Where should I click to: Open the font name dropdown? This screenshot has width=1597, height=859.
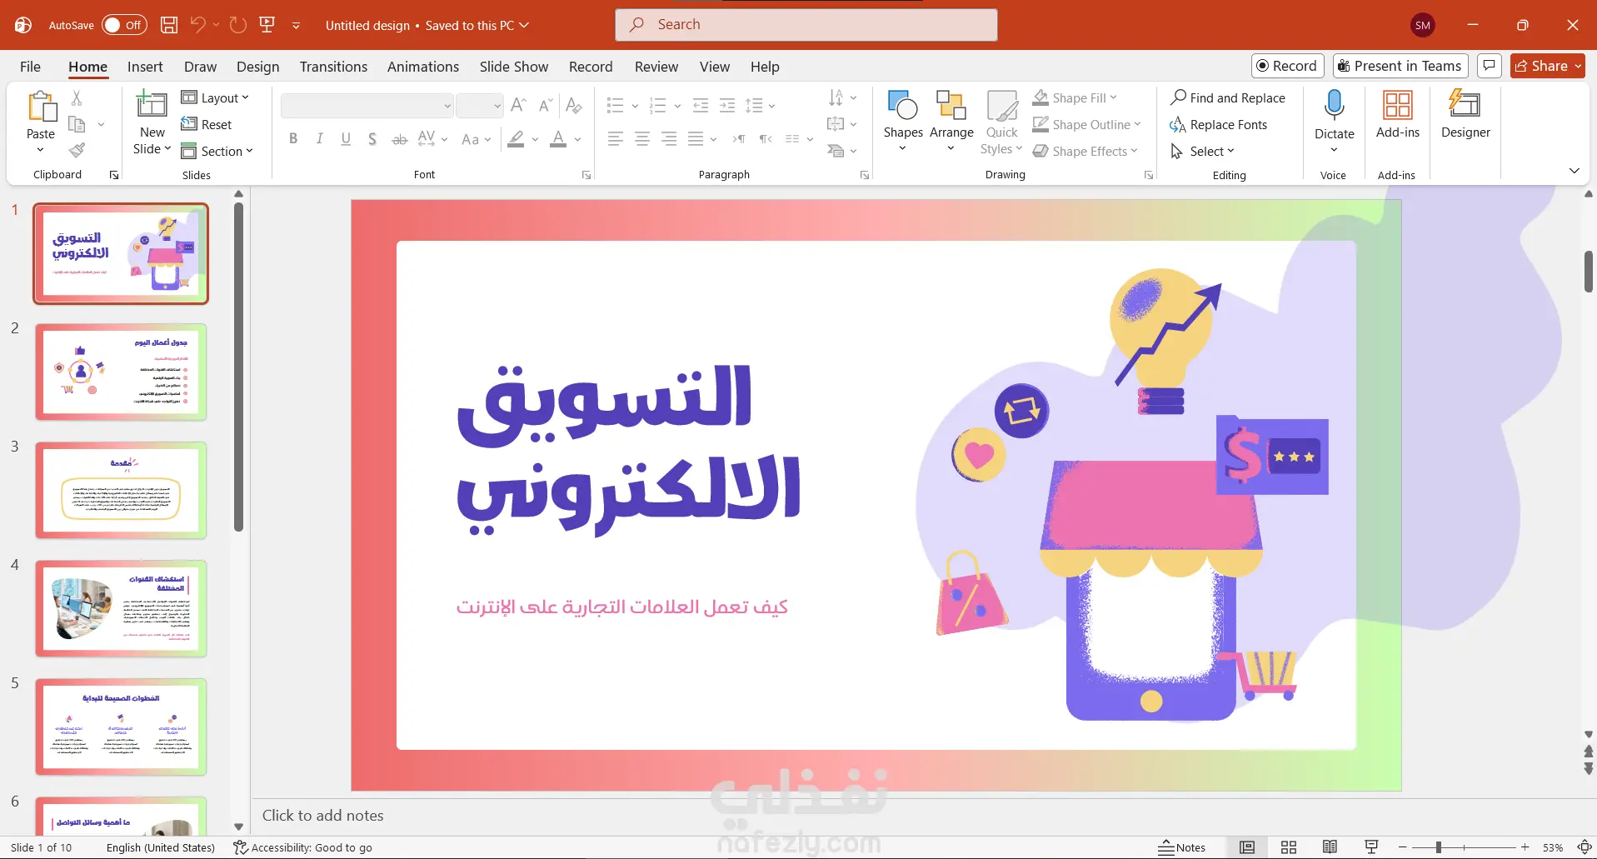point(447,106)
